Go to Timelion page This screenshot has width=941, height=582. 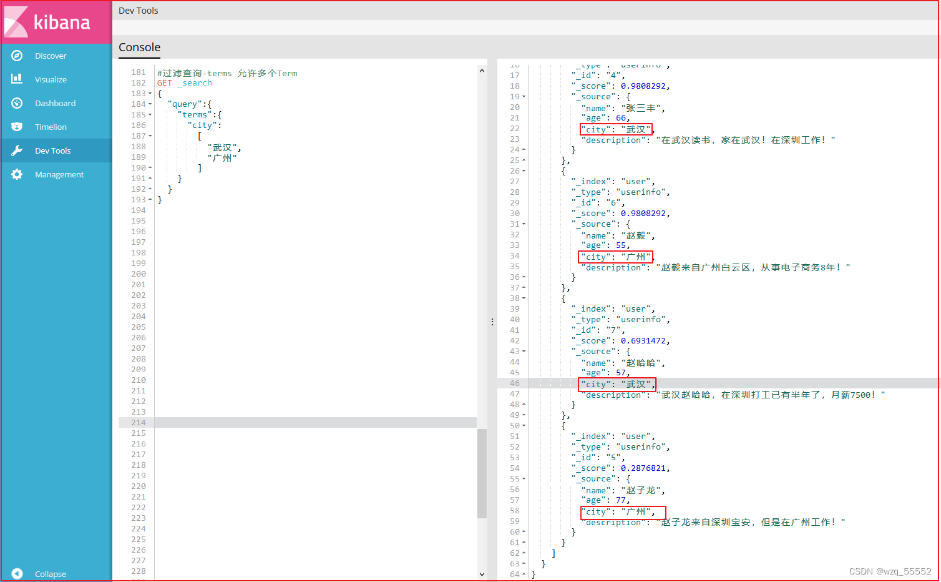51,127
